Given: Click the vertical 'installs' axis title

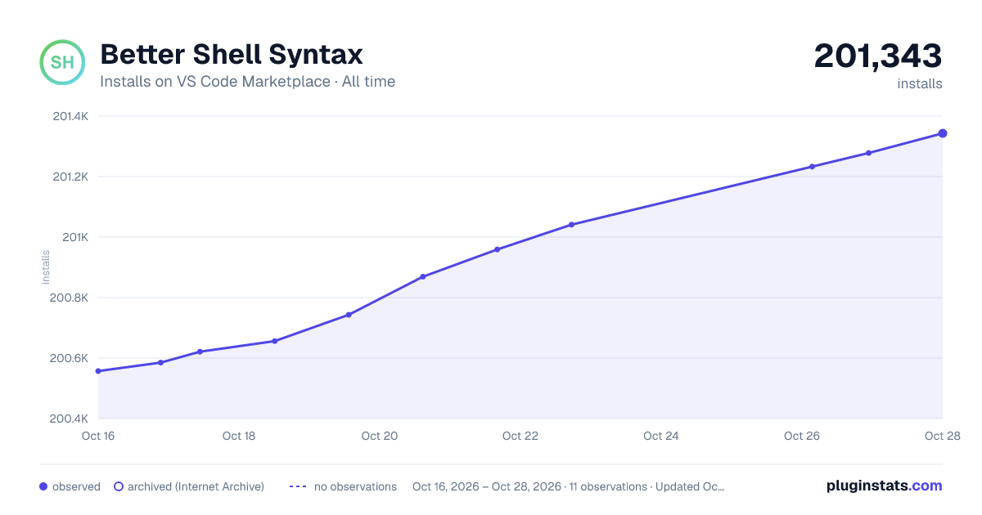Looking at the screenshot, I should [46, 267].
